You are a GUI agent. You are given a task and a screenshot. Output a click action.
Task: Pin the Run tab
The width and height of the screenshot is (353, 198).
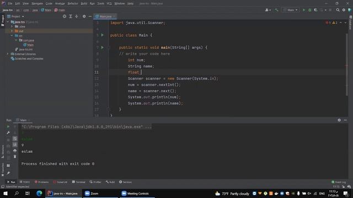point(8,173)
